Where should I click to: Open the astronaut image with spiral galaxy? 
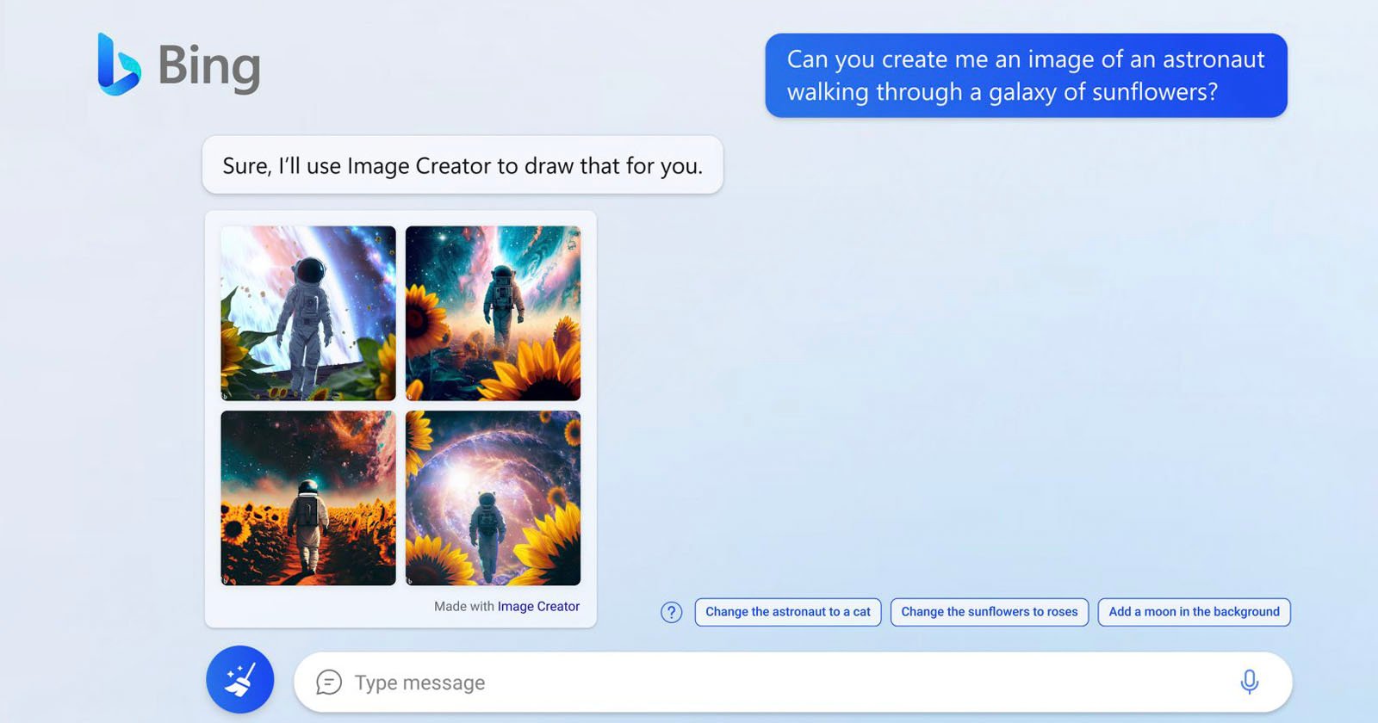[x=493, y=498]
